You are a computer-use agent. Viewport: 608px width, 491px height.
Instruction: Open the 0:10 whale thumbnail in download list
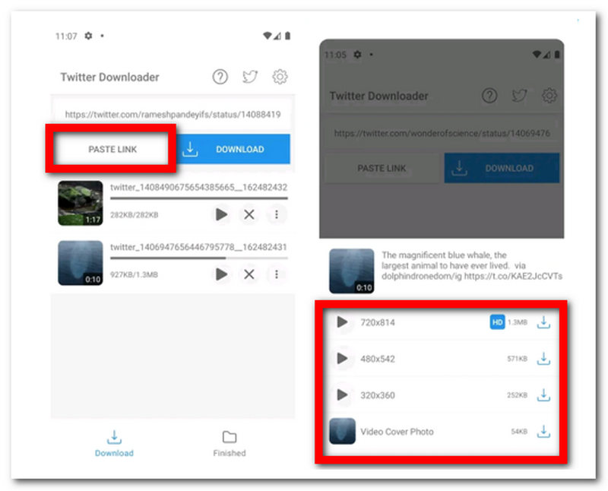point(81,263)
